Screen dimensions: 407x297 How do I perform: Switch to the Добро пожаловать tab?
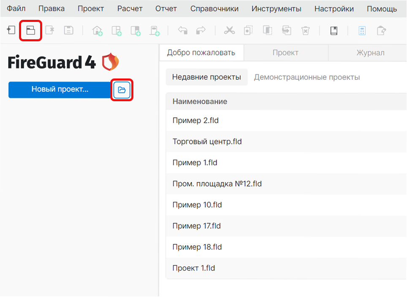(x=201, y=53)
